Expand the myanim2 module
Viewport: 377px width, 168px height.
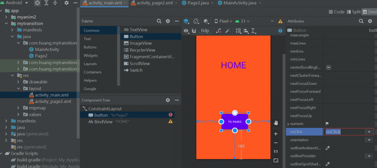pos(6,17)
